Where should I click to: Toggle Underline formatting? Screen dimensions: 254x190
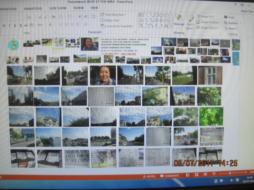pyautogui.click(x=15, y=25)
